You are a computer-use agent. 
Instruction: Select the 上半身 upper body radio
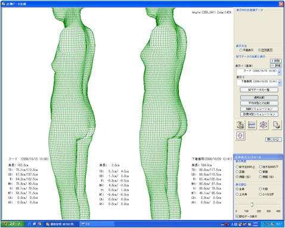click(237, 194)
